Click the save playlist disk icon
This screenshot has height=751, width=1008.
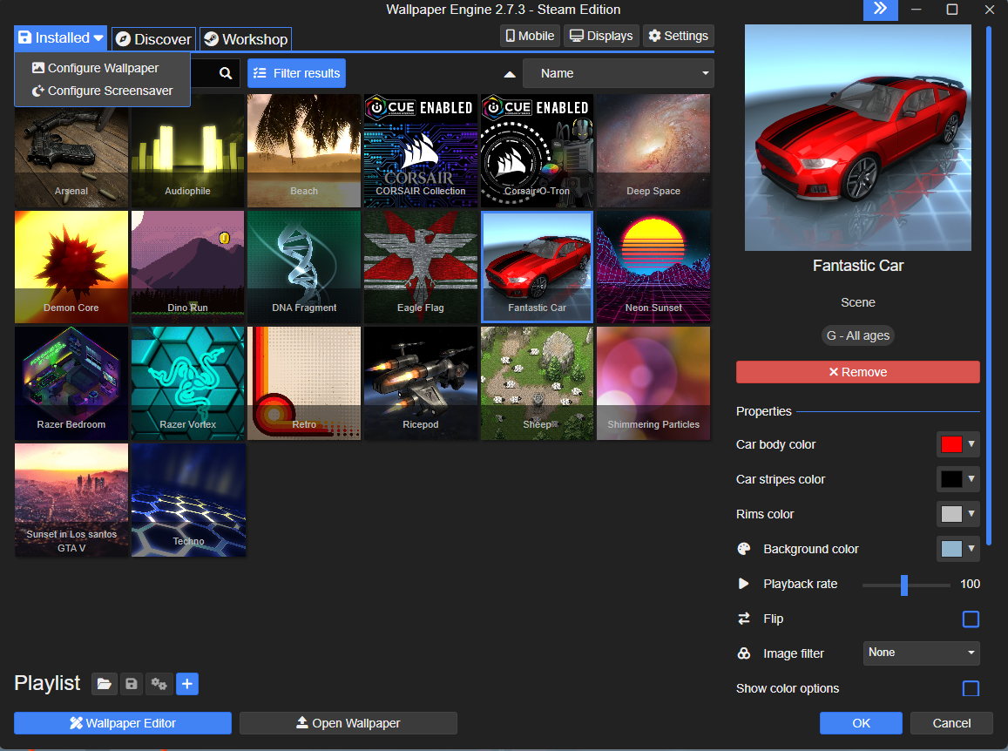coord(131,684)
